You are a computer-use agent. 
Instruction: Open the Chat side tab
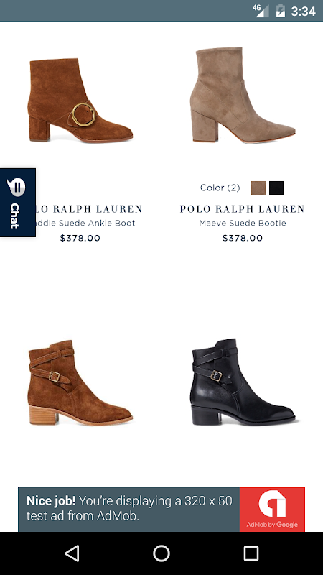coord(17,203)
